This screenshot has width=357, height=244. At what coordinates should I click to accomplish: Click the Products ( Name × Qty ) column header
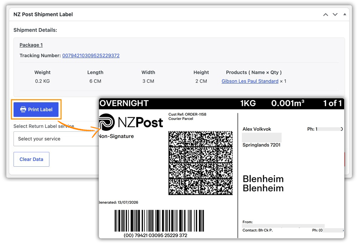click(254, 72)
